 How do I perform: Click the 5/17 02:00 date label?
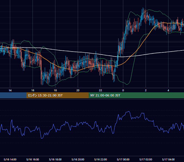(x=146, y=159)
